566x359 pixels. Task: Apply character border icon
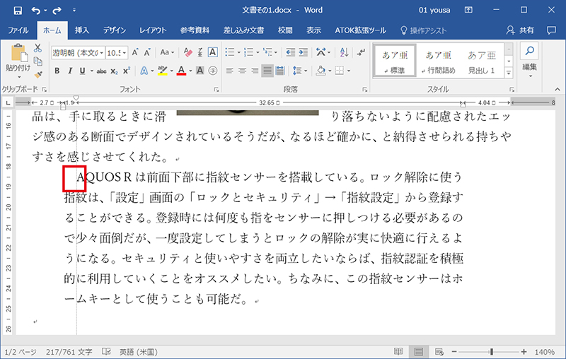click(213, 52)
